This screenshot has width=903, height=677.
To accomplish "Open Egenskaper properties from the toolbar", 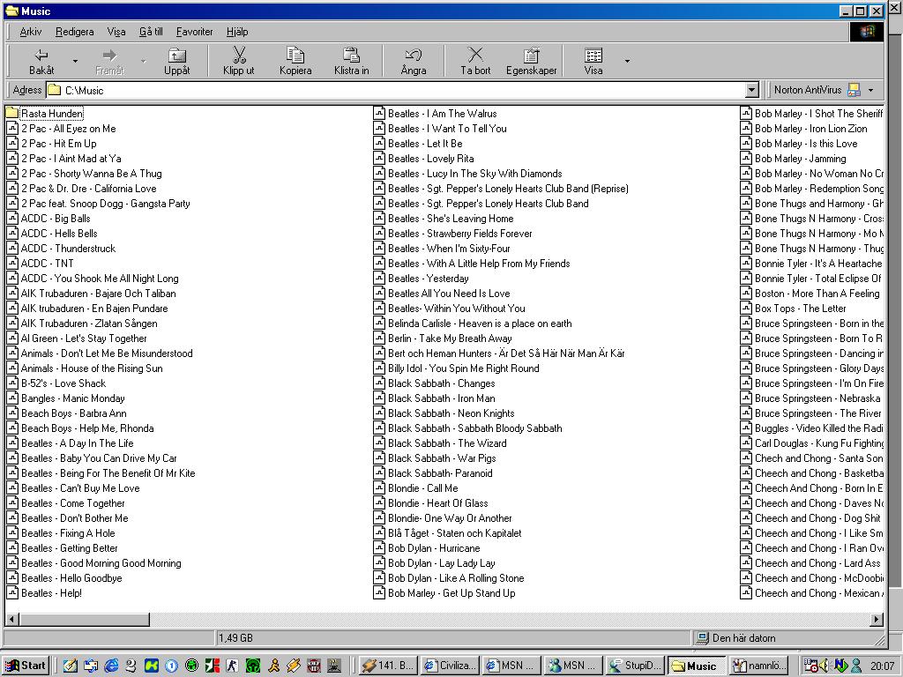I will click(x=531, y=61).
